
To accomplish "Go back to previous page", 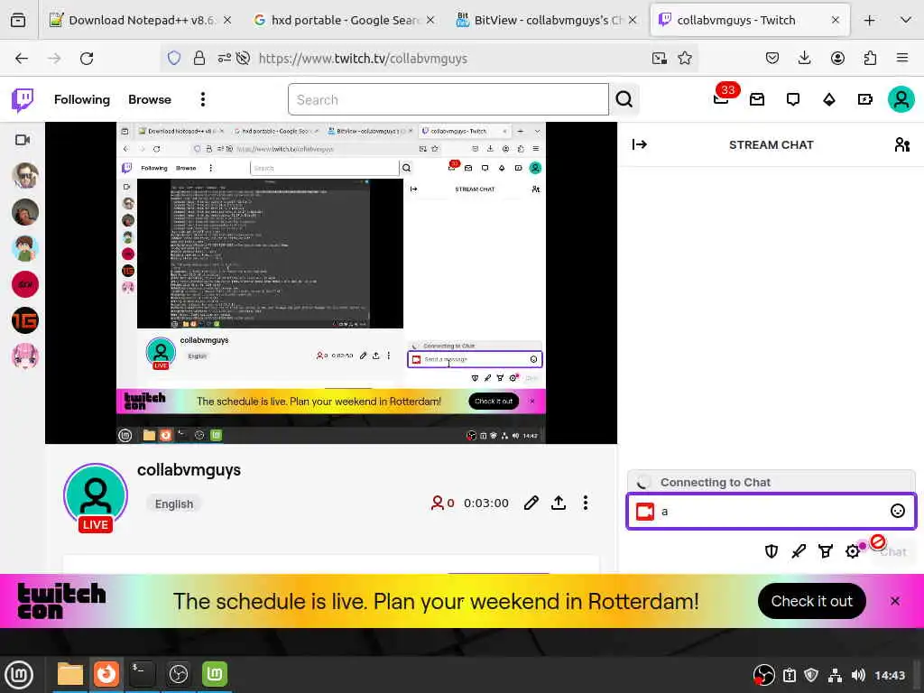I will point(22,59).
